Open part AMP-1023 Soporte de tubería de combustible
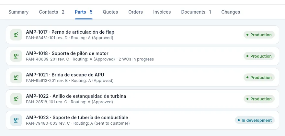The height and width of the screenshot is (136, 285). click(x=142, y=120)
